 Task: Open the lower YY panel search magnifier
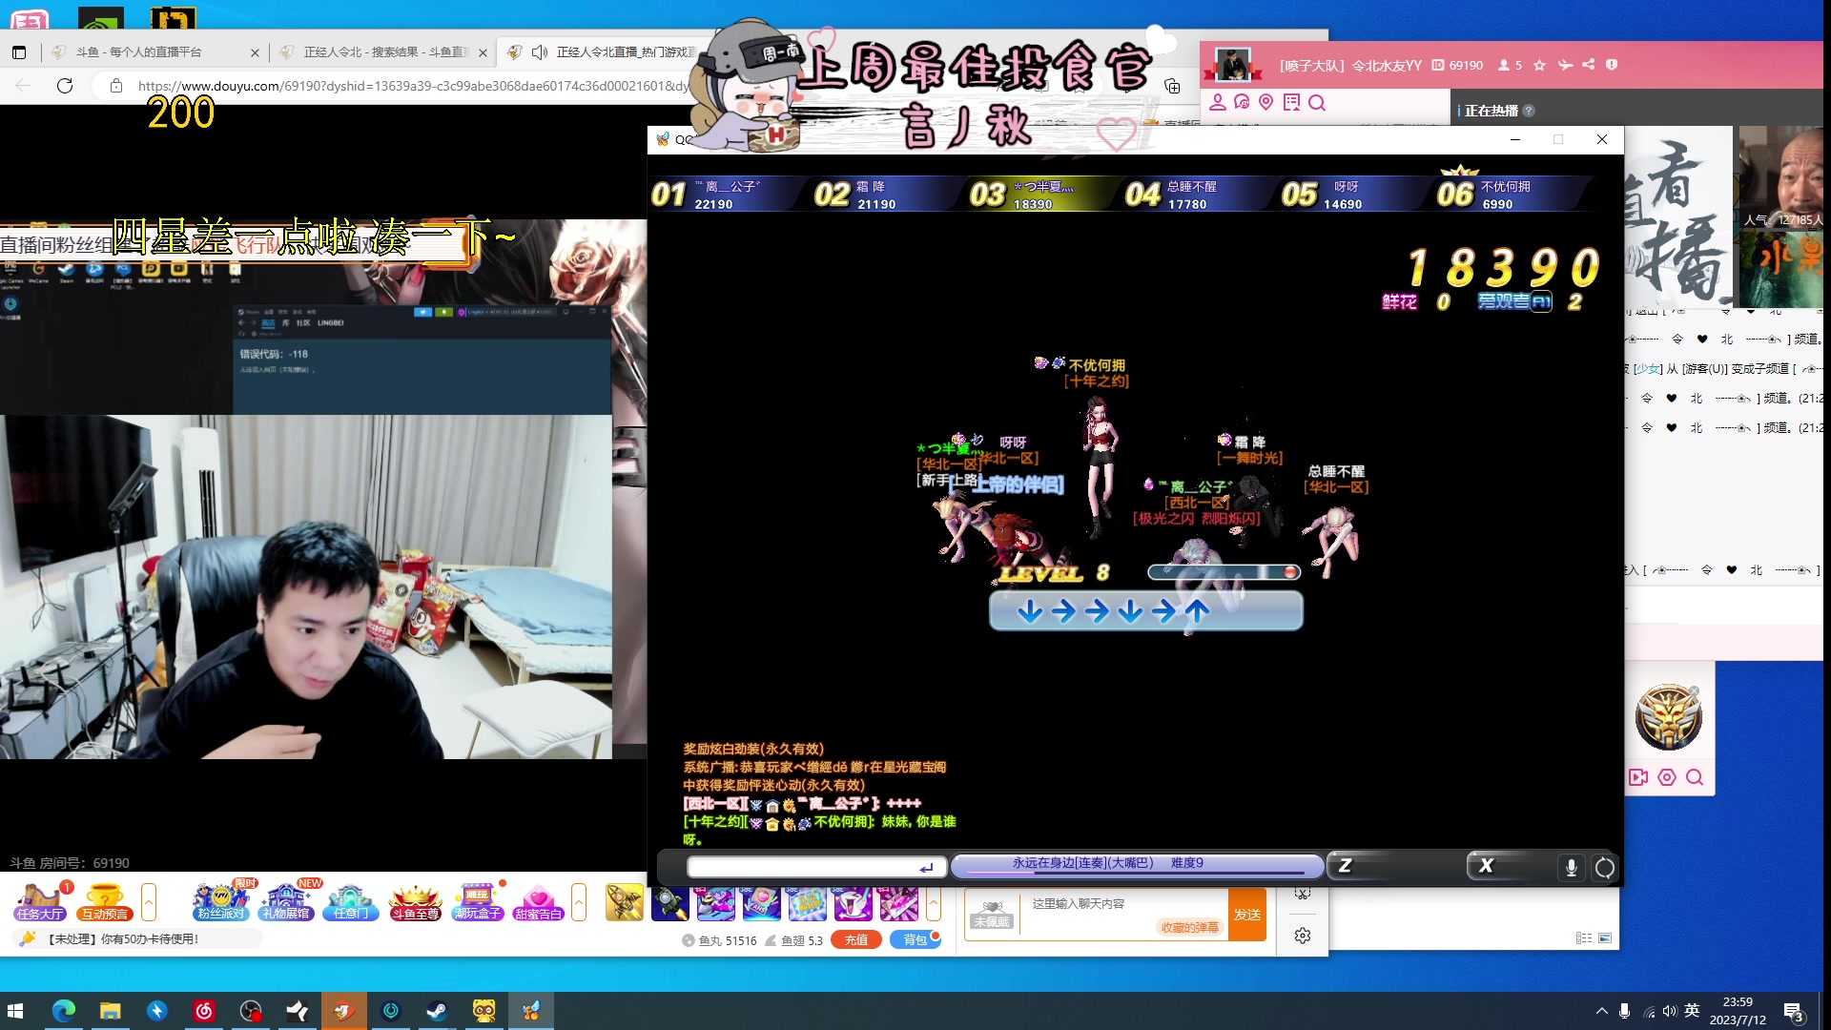click(x=1695, y=777)
